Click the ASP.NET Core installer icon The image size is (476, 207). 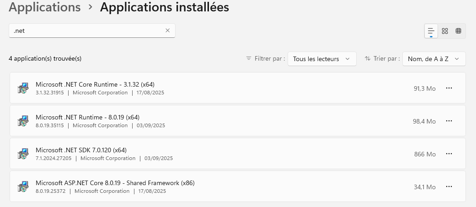(x=22, y=187)
